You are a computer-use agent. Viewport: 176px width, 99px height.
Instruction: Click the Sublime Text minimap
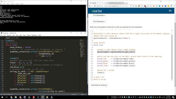(82, 48)
